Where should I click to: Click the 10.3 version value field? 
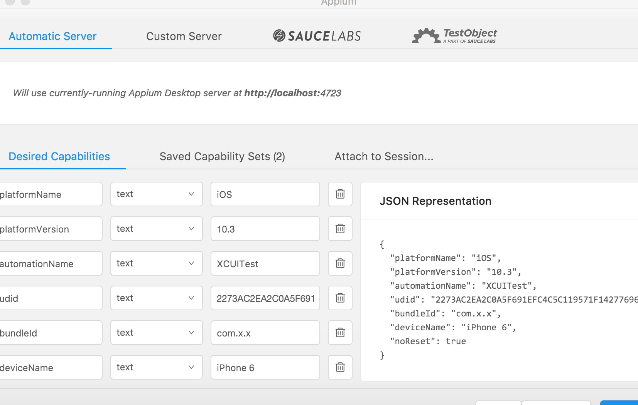265,229
